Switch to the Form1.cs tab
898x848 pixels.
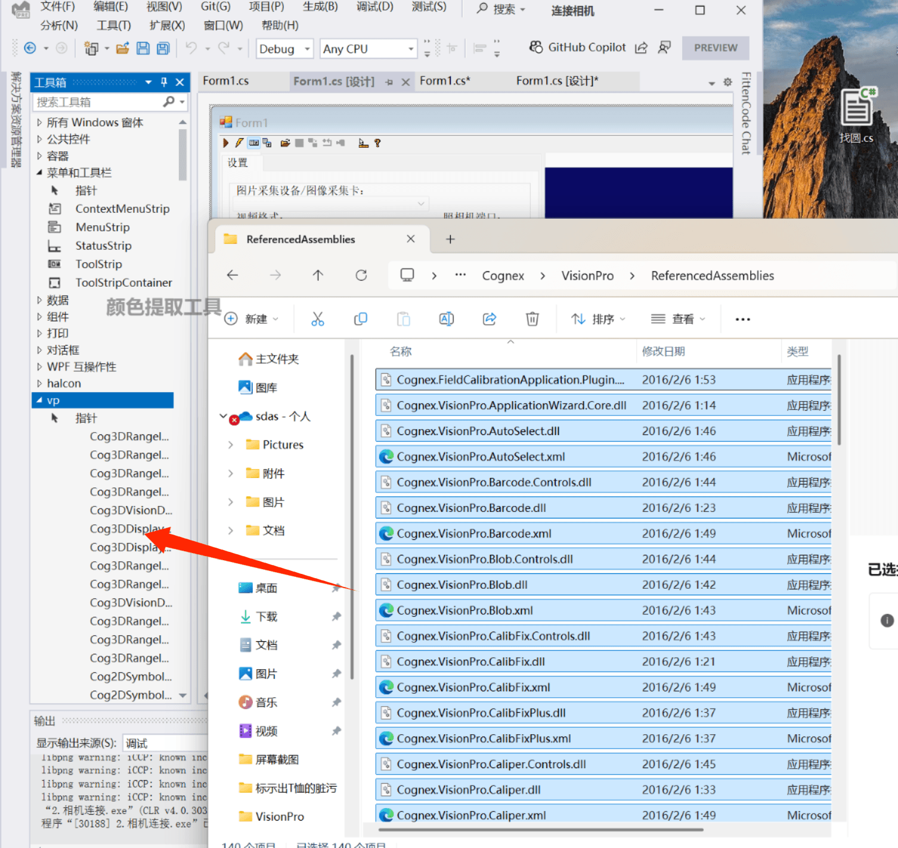pos(226,80)
